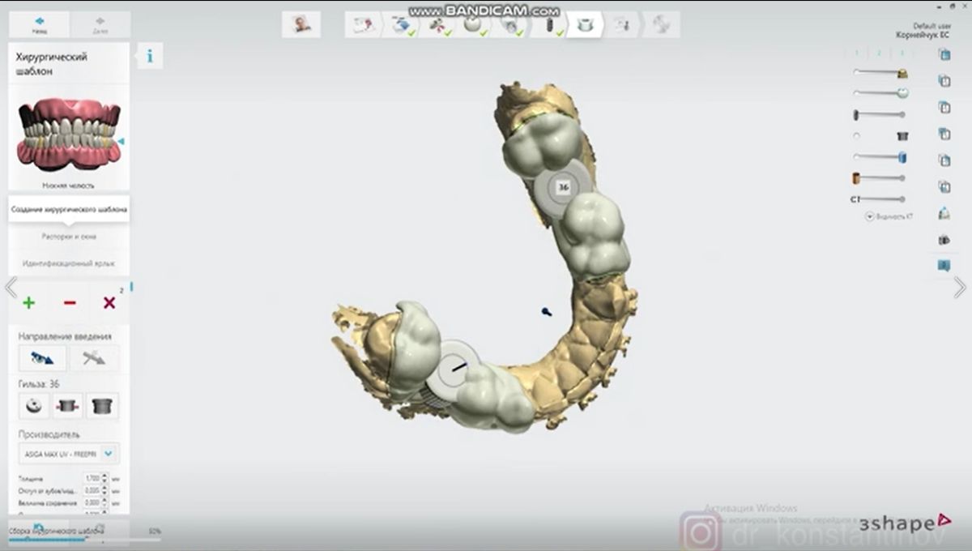Add a new sleeve with the green plus icon
The width and height of the screenshot is (972, 551).
(x=28, y=302)
